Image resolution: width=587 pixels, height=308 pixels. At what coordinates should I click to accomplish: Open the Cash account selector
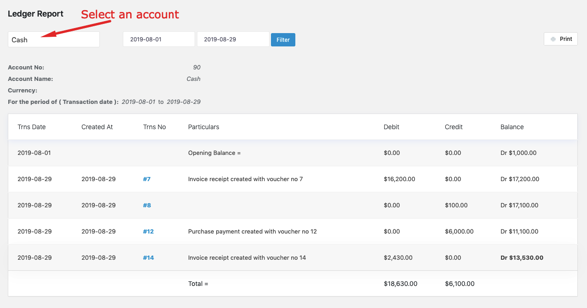point(54,40)
